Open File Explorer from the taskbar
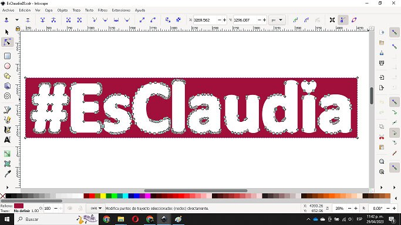The height and width of the screenshot is (225, 401). click(121, 219)
